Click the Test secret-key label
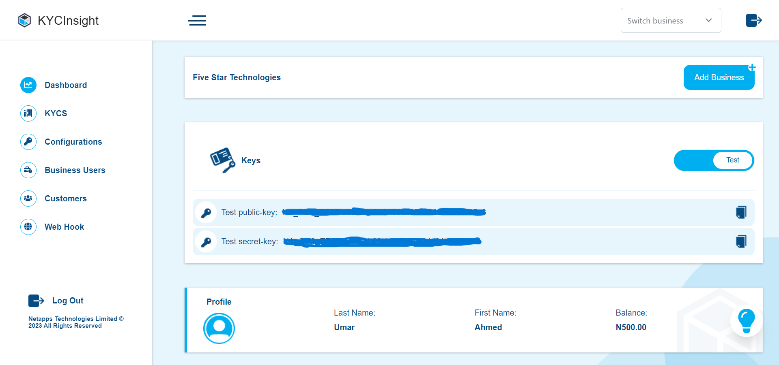The width and height of the screenshot is (779, 365). [x=250, y=241]
